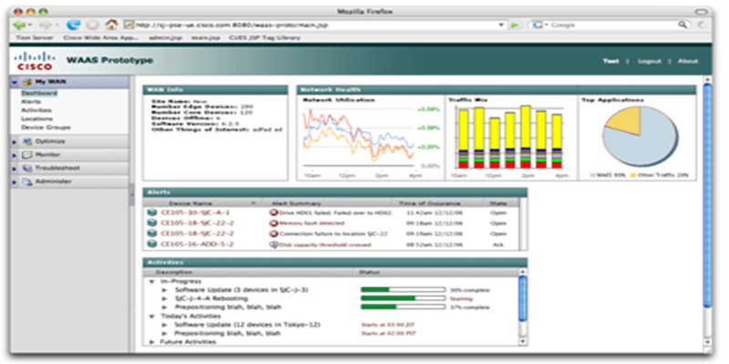Open Locations in the sidebar
This screenshot has height=364, width=729.
(x=36, y=119)
